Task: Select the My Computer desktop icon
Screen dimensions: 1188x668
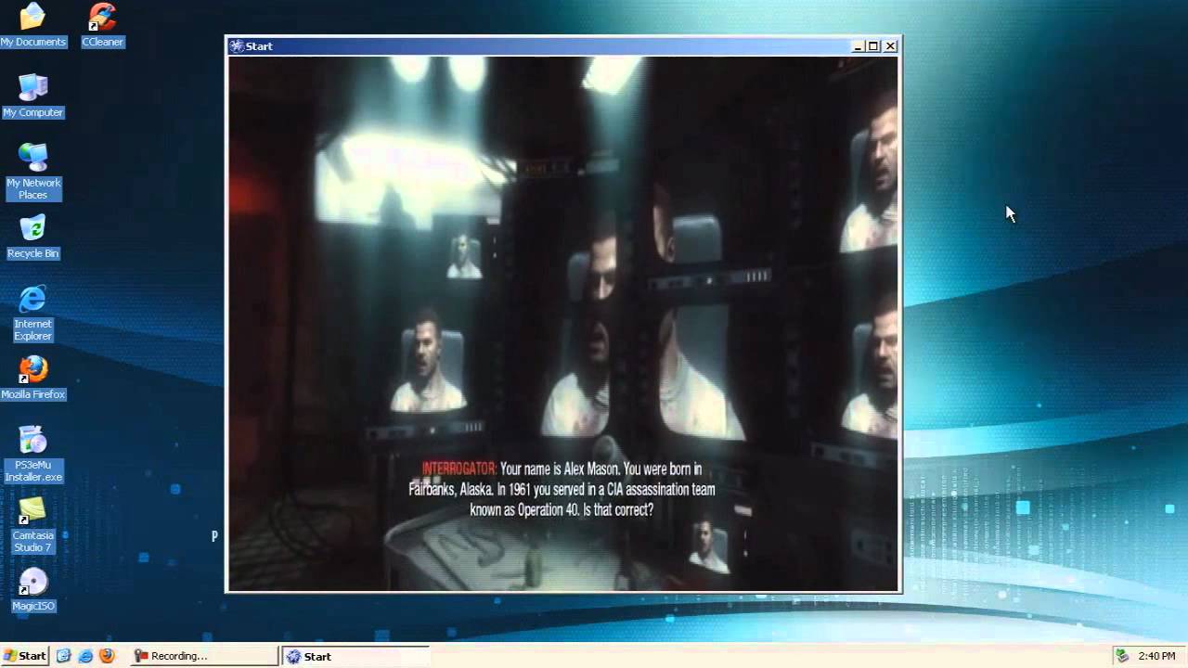Action: coord(32,95)
